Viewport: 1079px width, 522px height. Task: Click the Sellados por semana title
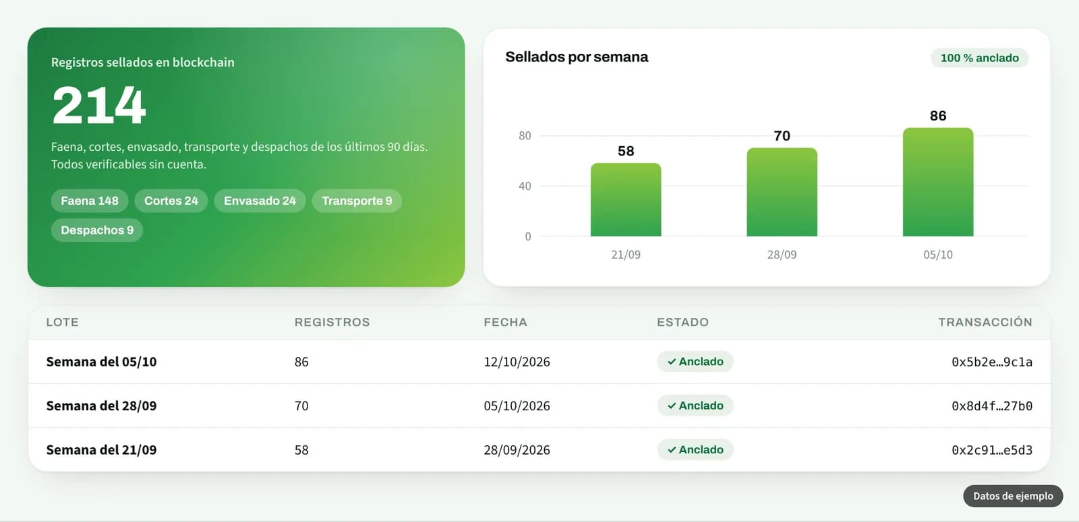[x=577, y=57]
